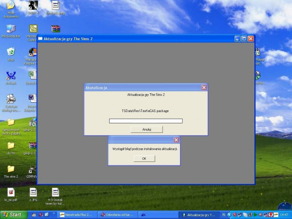The height and width of the screenshot is (219, 292).
Task: Select Player classic desktop icon behind window
Action: [x=259, y=57]
